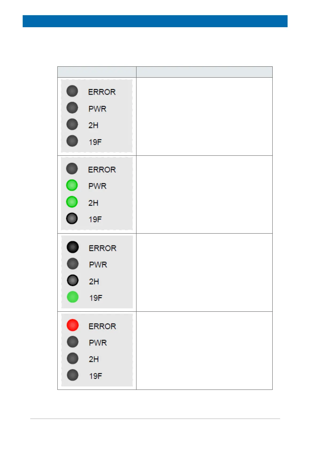
Task: Click the empty cell beside the all-dark LED panel
Action: [x=204, y=117]
